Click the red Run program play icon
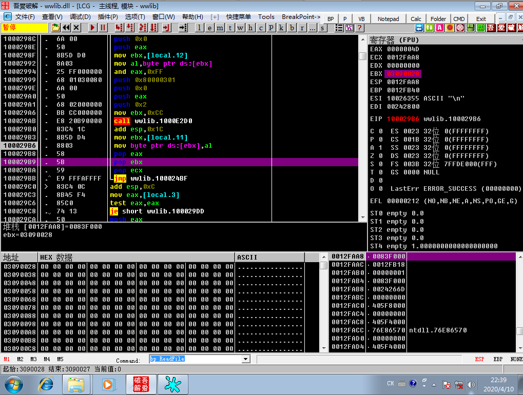Viewport: 523px width, 395px height. 93,28
